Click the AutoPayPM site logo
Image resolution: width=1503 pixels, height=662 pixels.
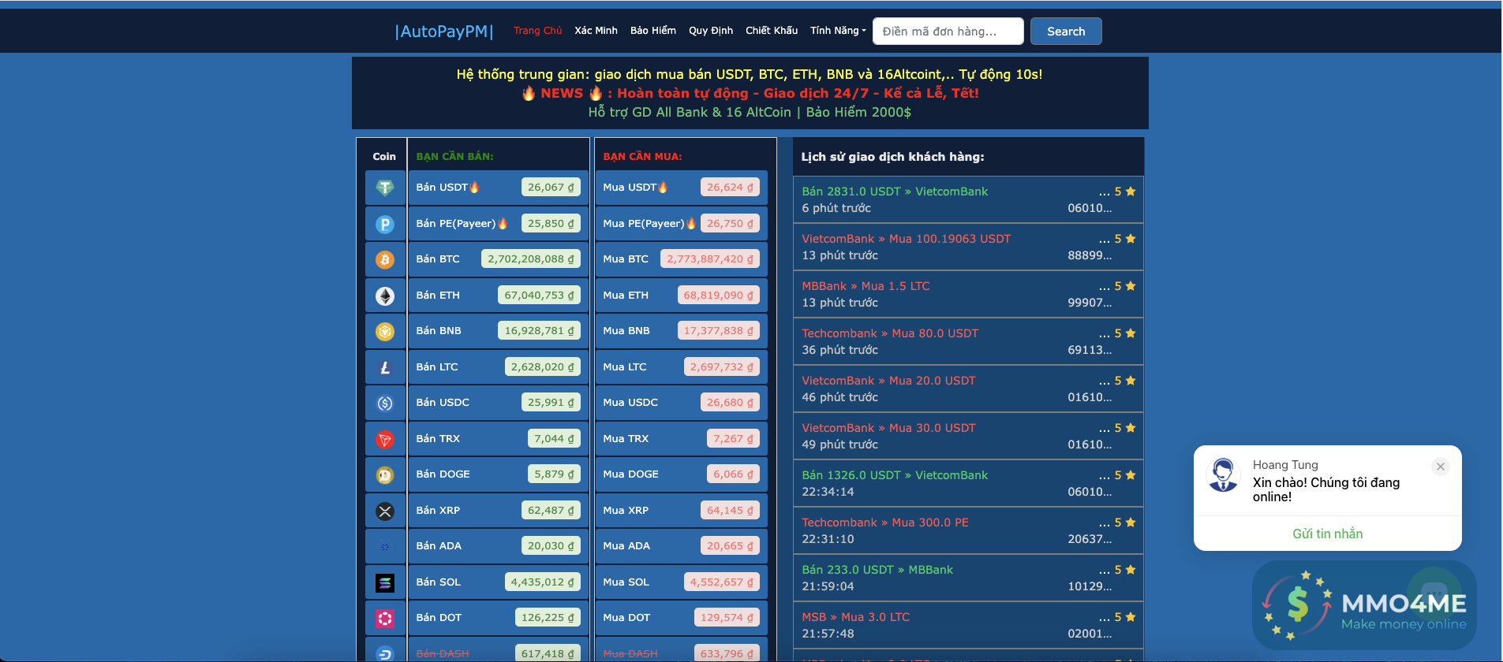tap(444, 32)
